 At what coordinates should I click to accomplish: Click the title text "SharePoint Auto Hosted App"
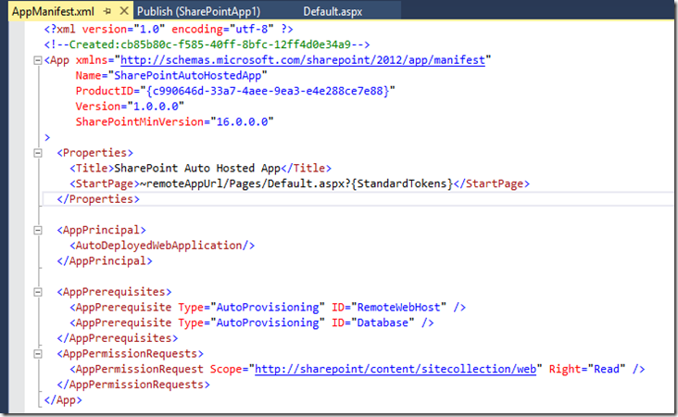pyautogui.click(x=197, y=169)
